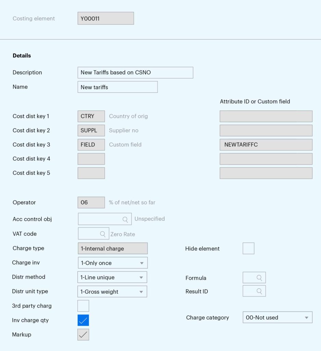Image resolution: width=321 pixels, height=351 pixels.
Task: Expand the Distr unit type dropdown
Action: (x=112, y=291)
